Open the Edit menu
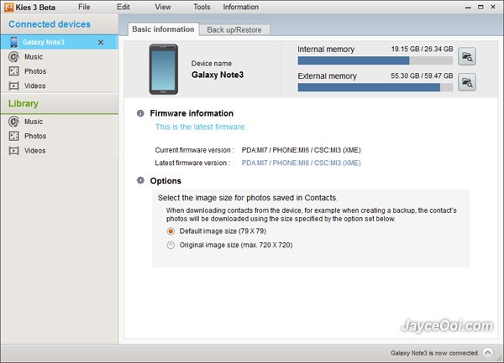The height and width of the screenshot is (363, 504). pos(123,7)
